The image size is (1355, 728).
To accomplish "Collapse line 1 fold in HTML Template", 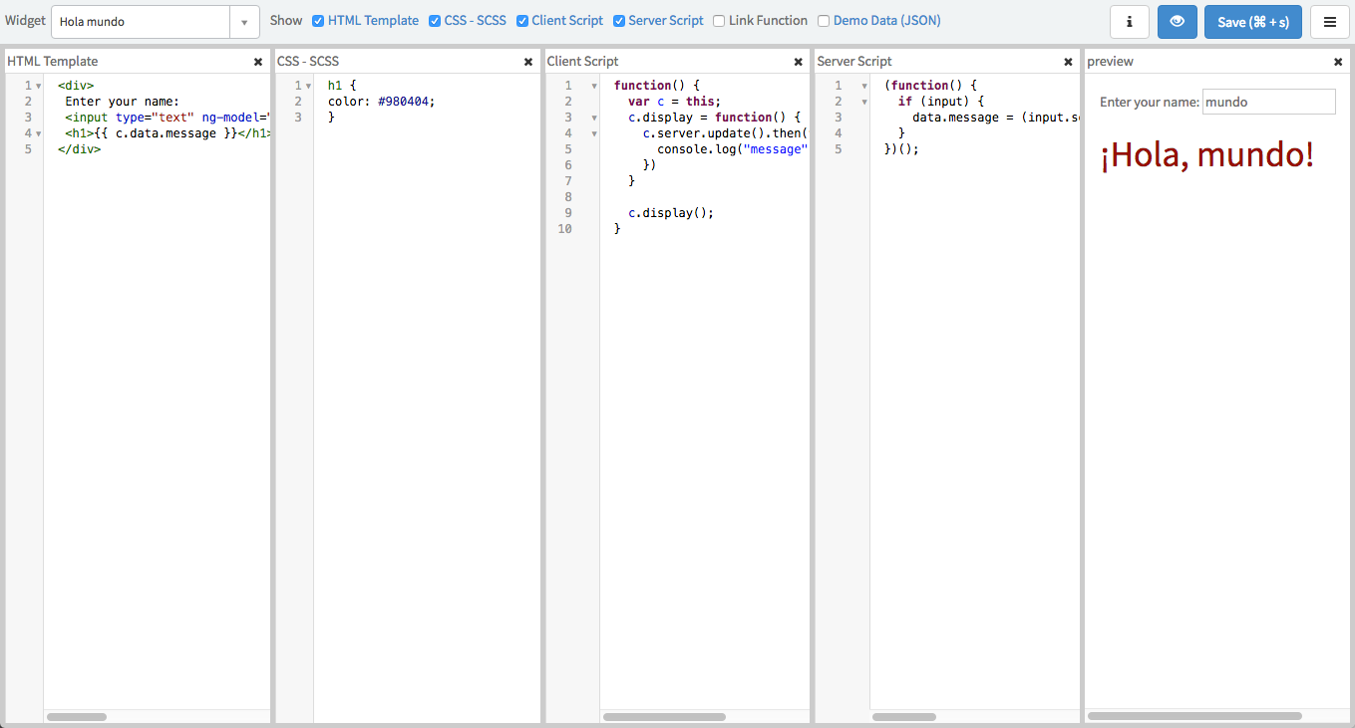I will pyautogui.click(x=38, y=86).
